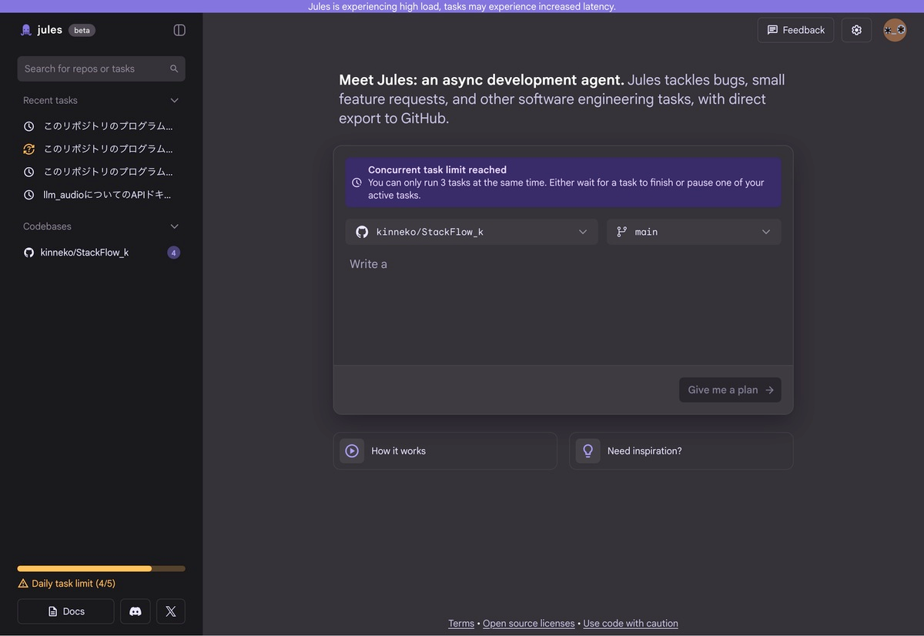Click the orange in-progress sync task icon
Viewport: 924px width, 636px height.
click(x=29, y=149)
